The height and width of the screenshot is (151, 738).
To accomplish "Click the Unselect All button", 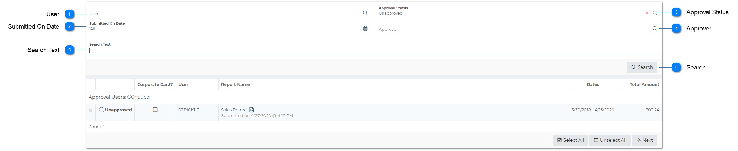I will tap(610, 140).
